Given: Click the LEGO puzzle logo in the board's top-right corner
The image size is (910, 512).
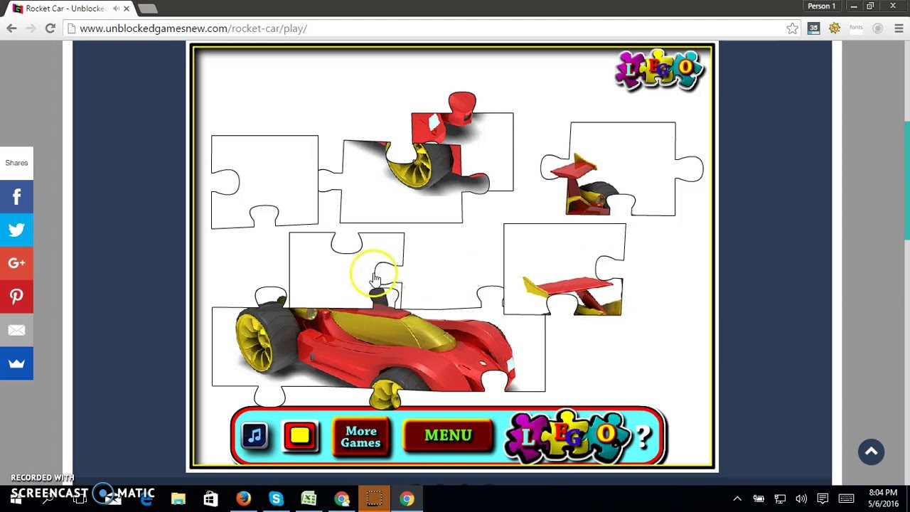Looking at the screenshot, I should coord(659,70).
